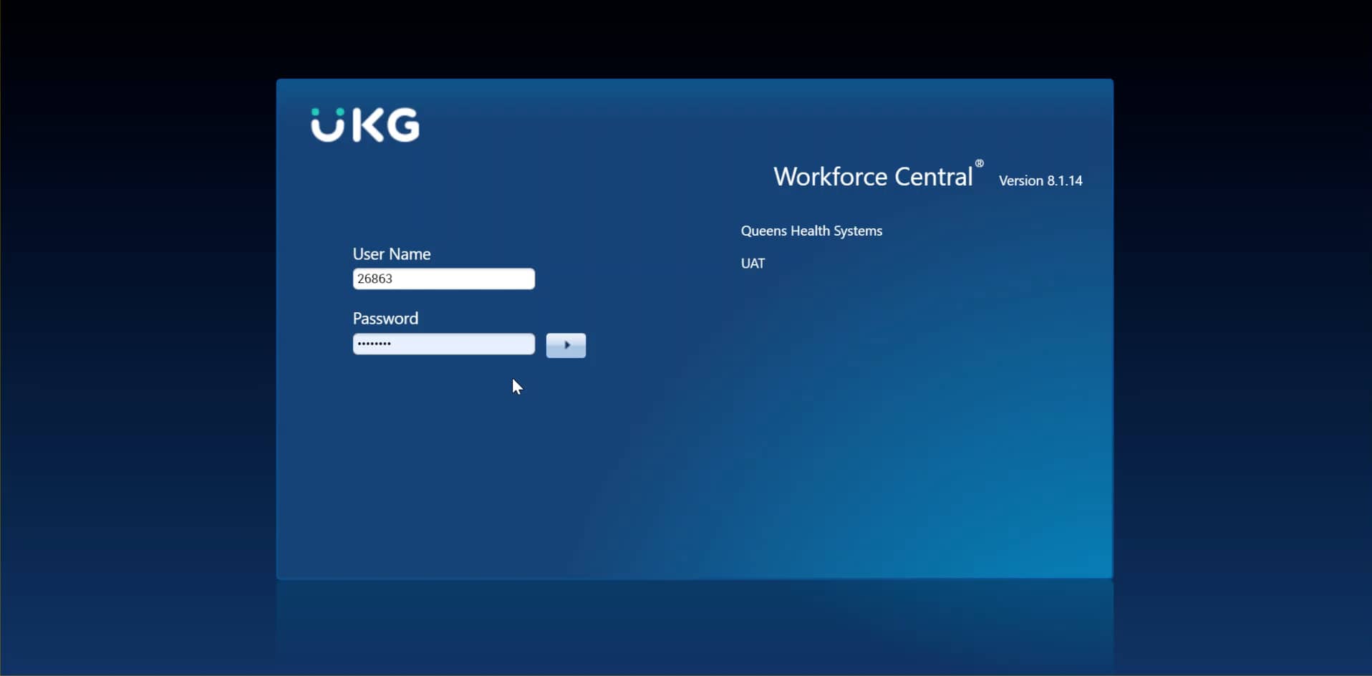This screenshot has height=676, width=1372.
Task: Click the UKG logo
Action: 364,125
